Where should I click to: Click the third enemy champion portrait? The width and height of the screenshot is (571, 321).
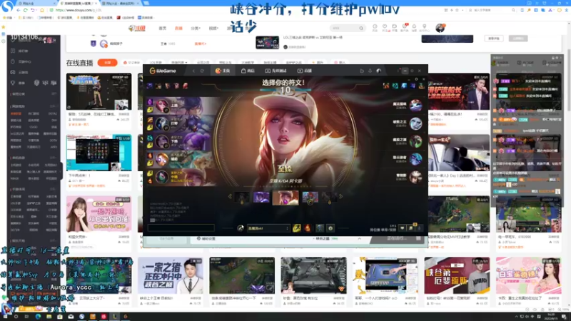[x=415, y=141]
